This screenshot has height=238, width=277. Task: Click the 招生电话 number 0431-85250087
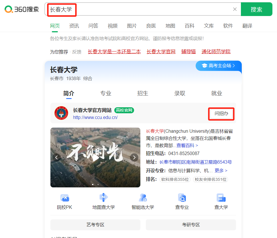click(184, 154)
